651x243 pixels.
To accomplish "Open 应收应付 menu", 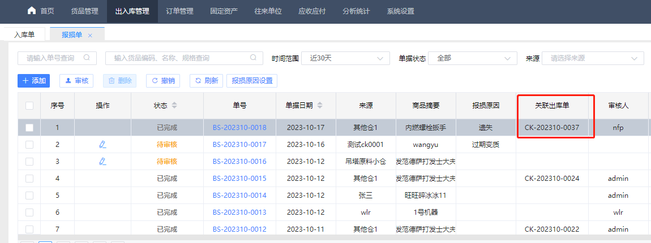I will 312,11.
